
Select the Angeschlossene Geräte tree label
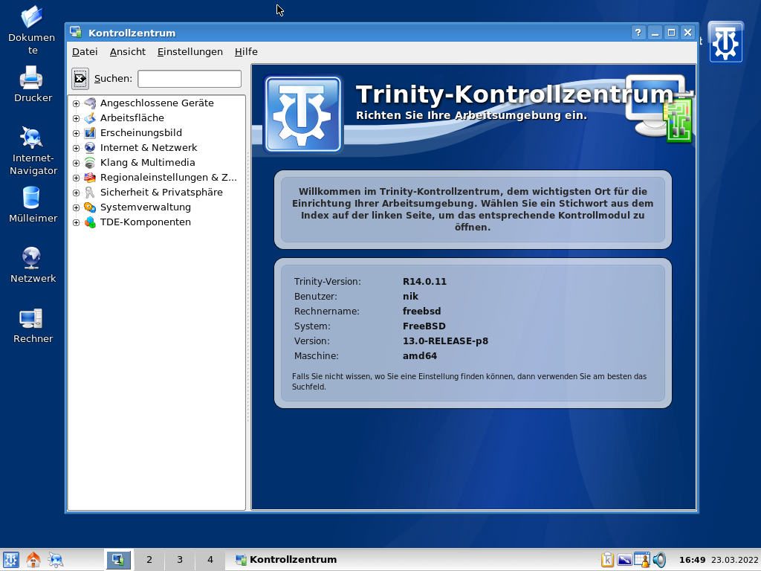(x=157, y=103)
